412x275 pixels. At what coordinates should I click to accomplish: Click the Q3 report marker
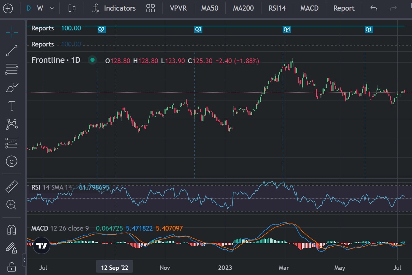tap(198, 30)
